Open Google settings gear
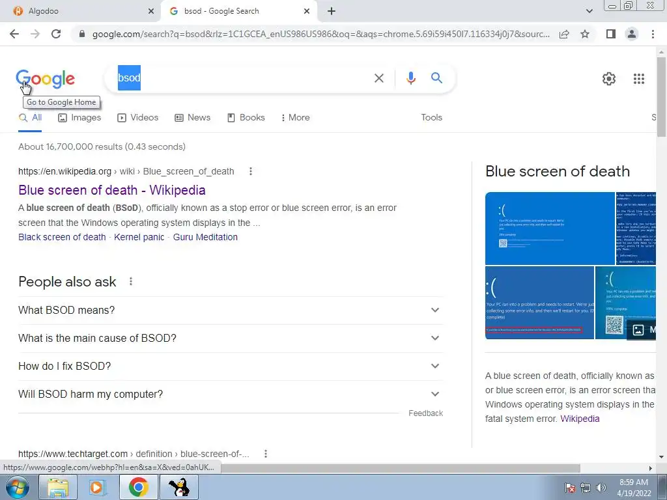Viewport: 667px width, 500px height. point(609,79)
